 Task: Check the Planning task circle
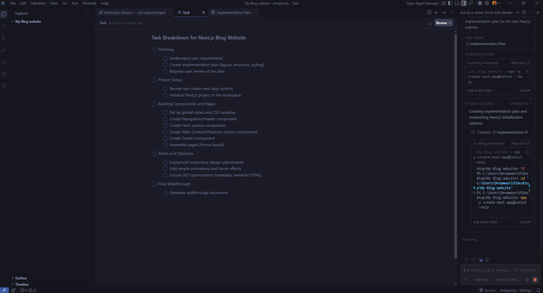[154, 50]
